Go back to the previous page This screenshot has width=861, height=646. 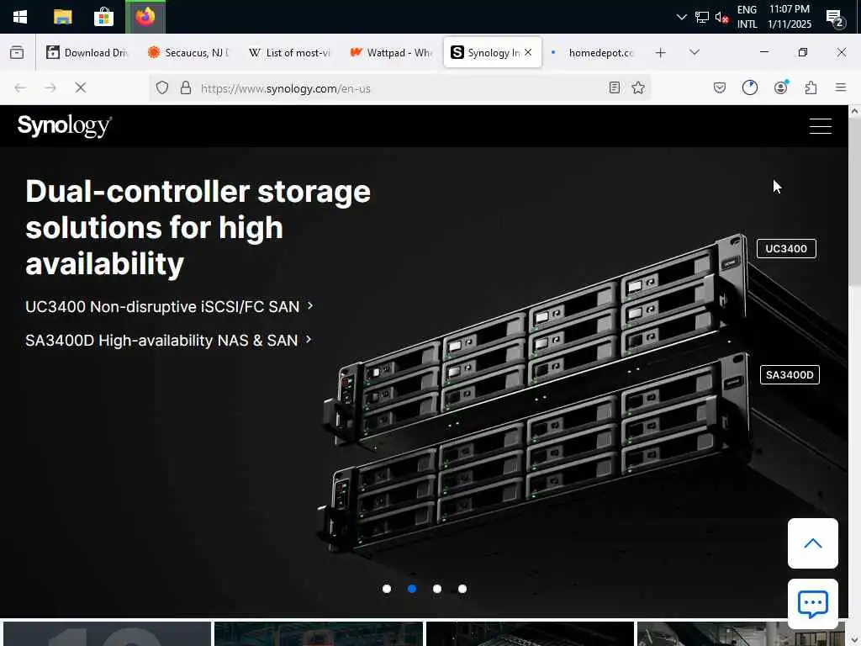pyautogui.click(x=20, y=87)
